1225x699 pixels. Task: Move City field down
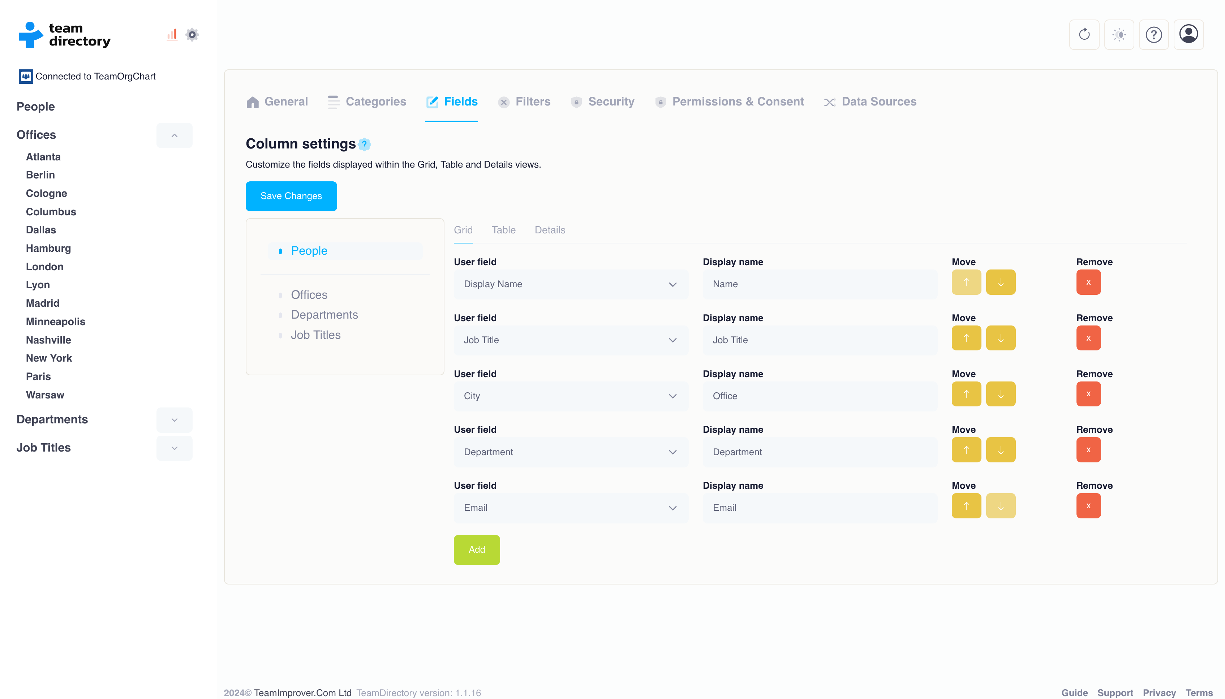tap(1000, 394)
